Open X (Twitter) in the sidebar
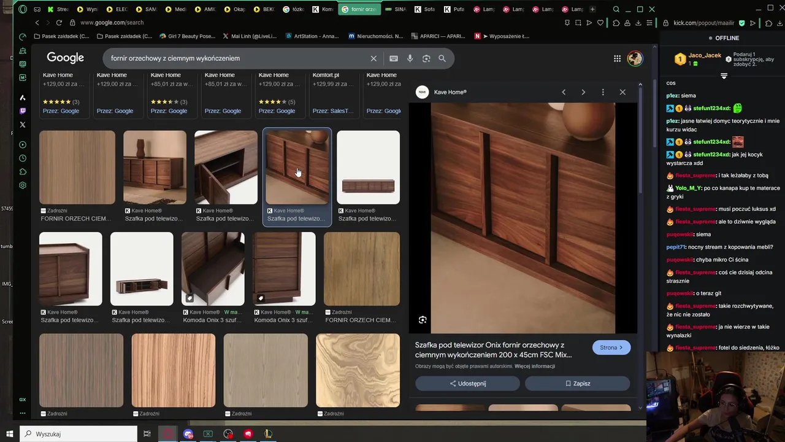The image size is (785, 442). (x=23, y=125)
